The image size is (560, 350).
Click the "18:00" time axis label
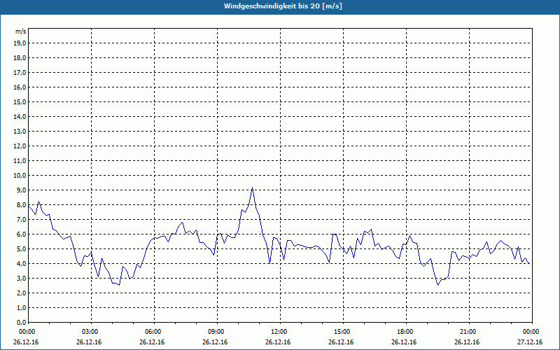pos(406,332)
